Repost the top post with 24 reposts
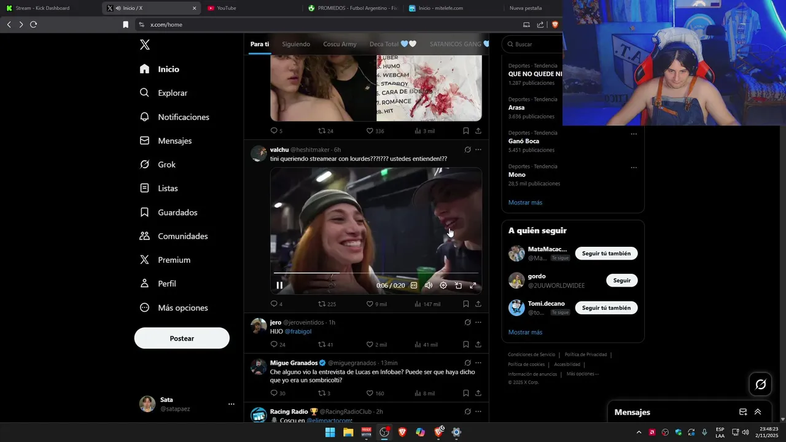 325,131
